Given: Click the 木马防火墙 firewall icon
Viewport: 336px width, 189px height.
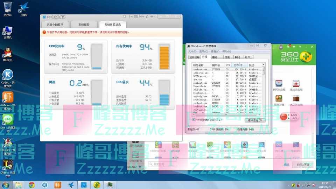Looking at the screenshot, I should pyautogui.click(x=296, y=98).
